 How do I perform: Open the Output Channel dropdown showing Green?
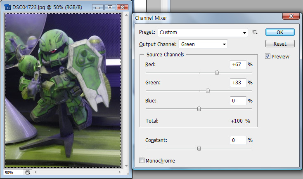[x=203, y=44]
